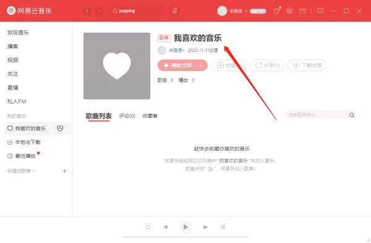Click the heart playlist cover image

117,66
